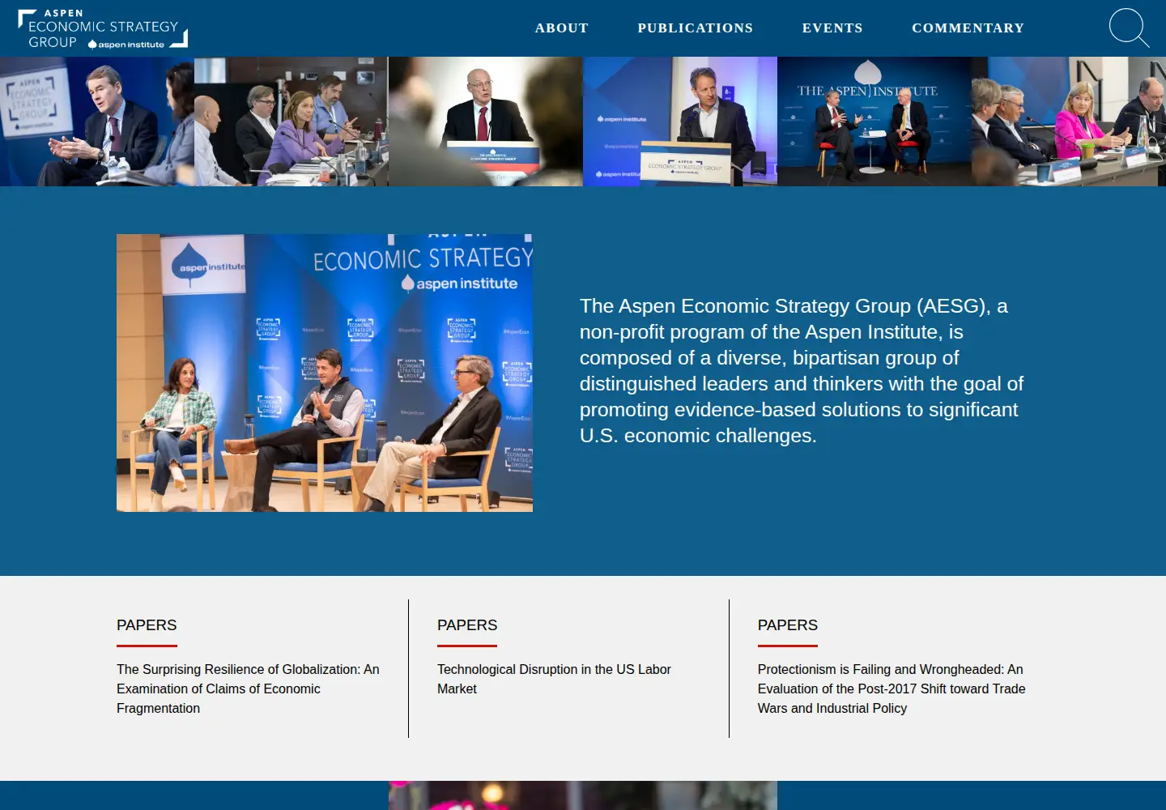View photo of woman in pink jacket
The image size is (1166, 810).
(1069, 122)
